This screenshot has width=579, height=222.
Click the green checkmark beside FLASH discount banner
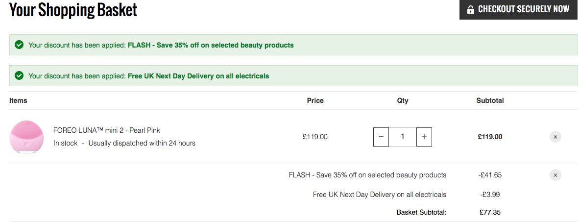coord(19,45)
